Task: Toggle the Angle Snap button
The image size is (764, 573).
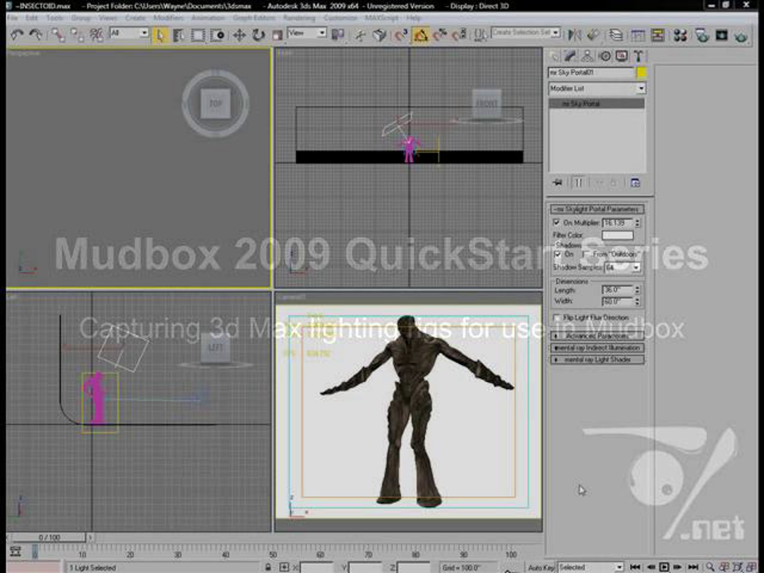Action: click(420, 35)
